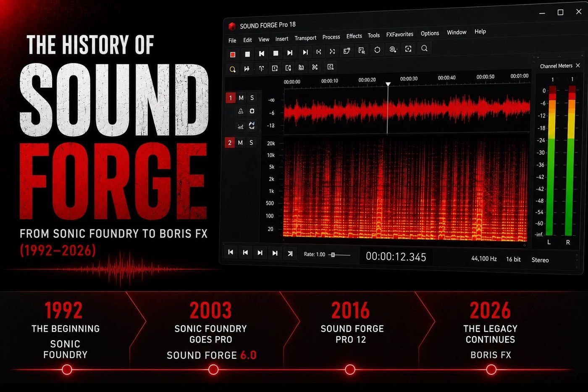Screen dimensions: 588x392
Task: Open the Window menu
Action: (457, 32)
